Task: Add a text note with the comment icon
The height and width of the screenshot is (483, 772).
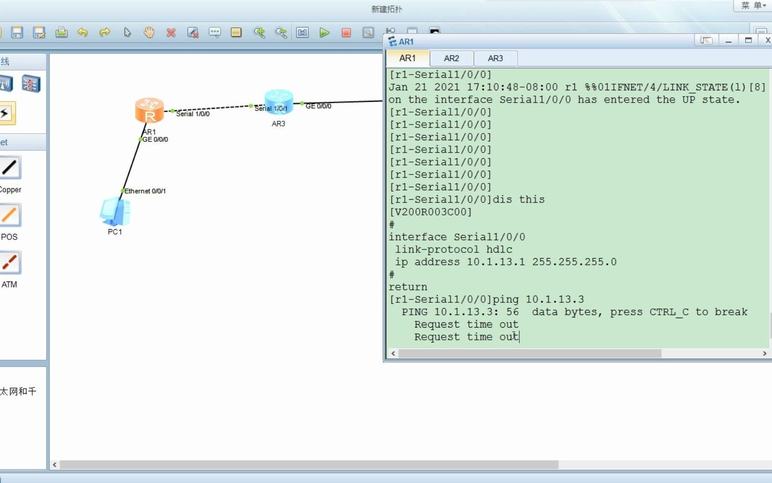Action: tap(215, 32)
